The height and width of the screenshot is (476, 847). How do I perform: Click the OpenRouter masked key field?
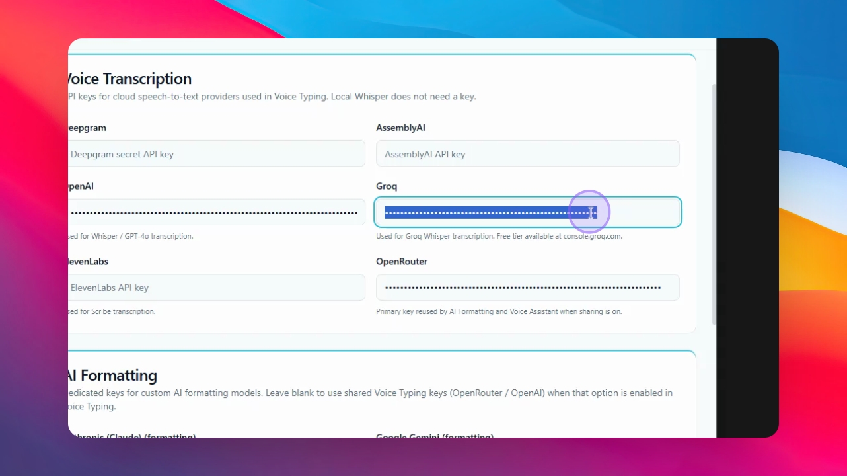point(528,288)
